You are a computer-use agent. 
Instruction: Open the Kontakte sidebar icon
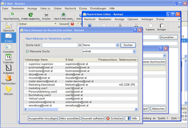pos(9,47)
